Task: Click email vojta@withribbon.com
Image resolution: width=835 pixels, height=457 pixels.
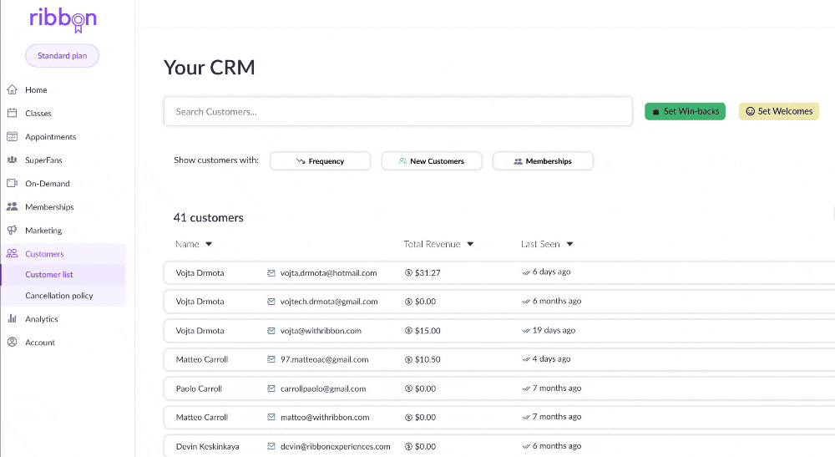Action: (321, 331)
